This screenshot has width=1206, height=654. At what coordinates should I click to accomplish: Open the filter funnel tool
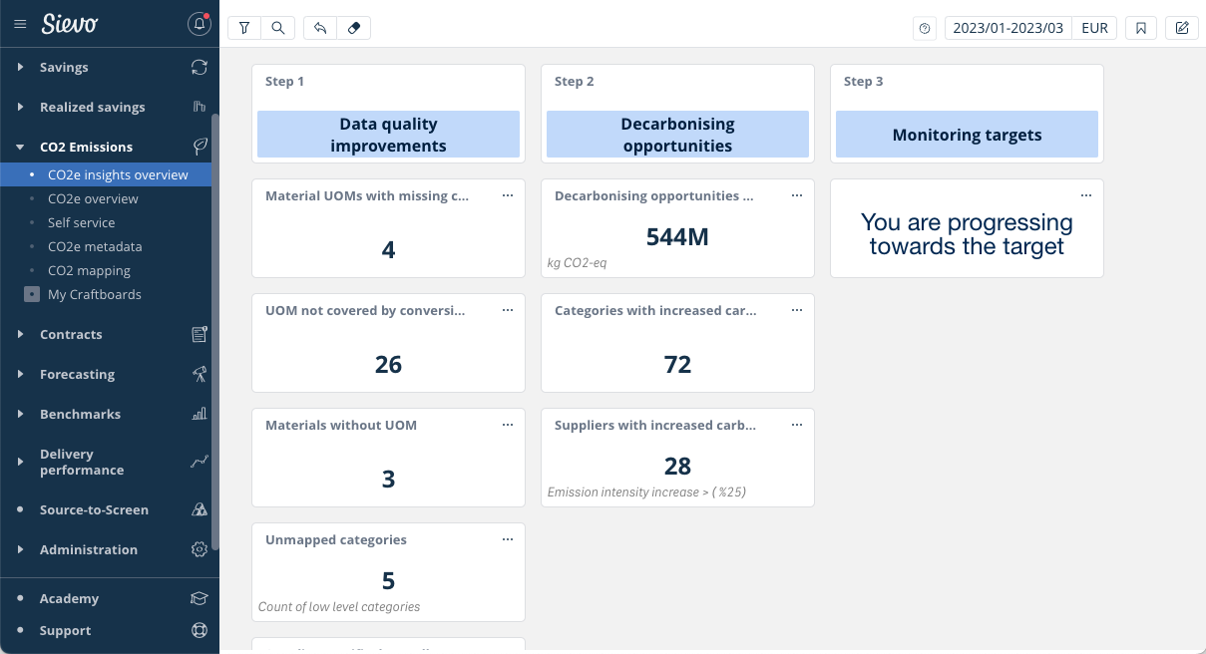pyautogui.click(x=244, y=28)
